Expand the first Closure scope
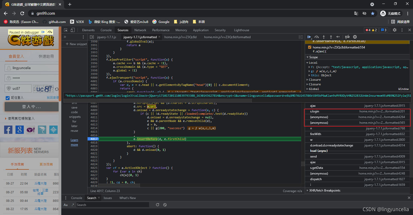The height and width of the screenshot is (215, 413). 307,80
